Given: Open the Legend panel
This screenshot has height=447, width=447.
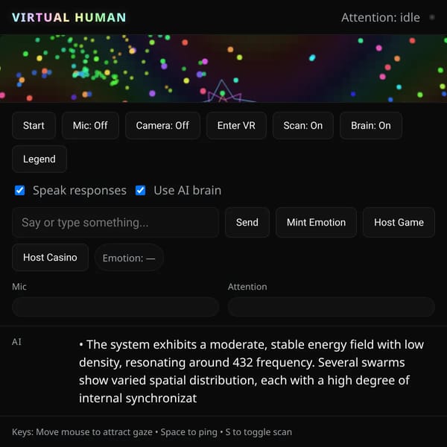Looking at the screenshot, I should click(x=39, y=159).
